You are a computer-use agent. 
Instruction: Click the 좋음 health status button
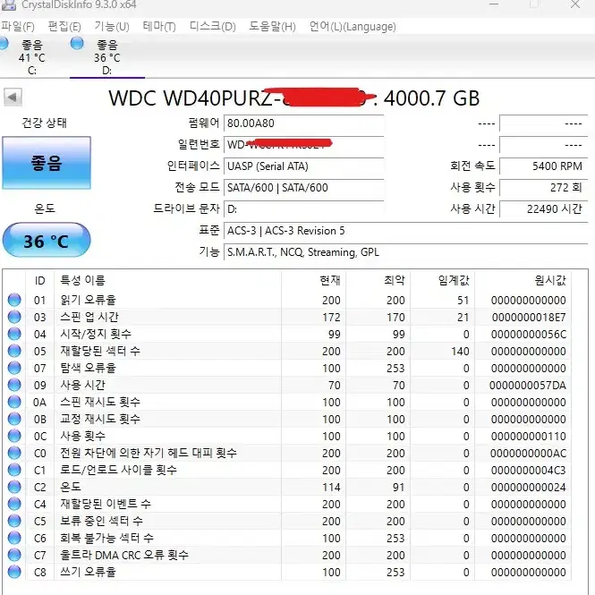[47, 163]
